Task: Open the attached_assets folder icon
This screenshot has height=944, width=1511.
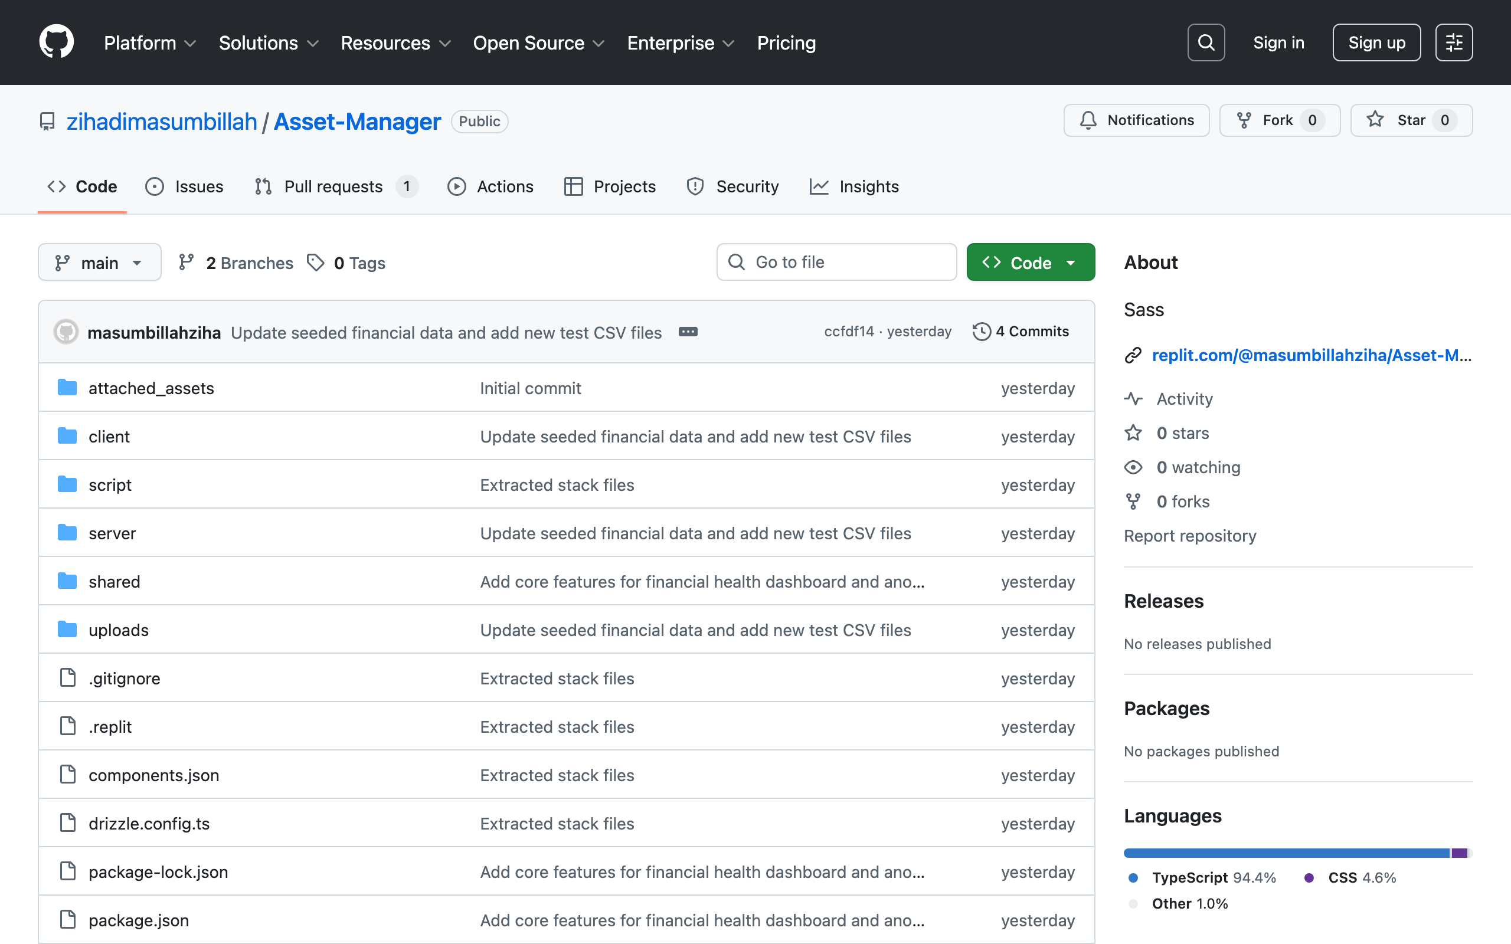Action: click(67, 388)
